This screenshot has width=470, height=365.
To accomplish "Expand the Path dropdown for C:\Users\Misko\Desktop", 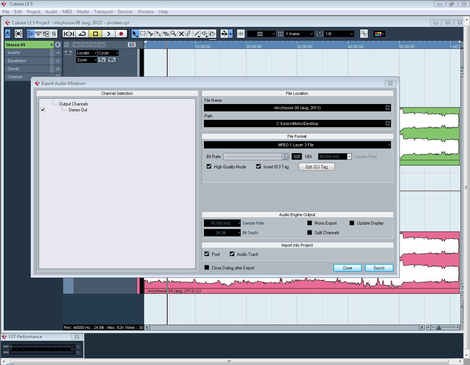I will [387, 124].
